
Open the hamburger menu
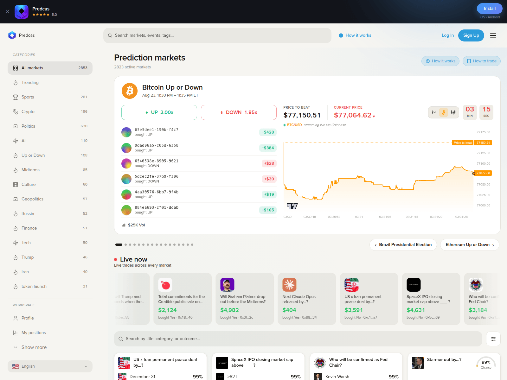[493, 35]
